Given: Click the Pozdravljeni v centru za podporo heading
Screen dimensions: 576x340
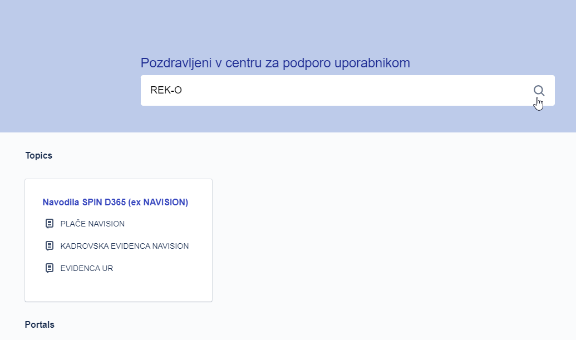Looking at the screenshot, I should click(x=275, y=63).
